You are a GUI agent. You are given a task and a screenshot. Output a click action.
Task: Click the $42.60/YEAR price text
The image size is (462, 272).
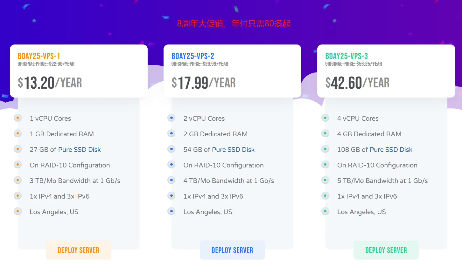357,83
